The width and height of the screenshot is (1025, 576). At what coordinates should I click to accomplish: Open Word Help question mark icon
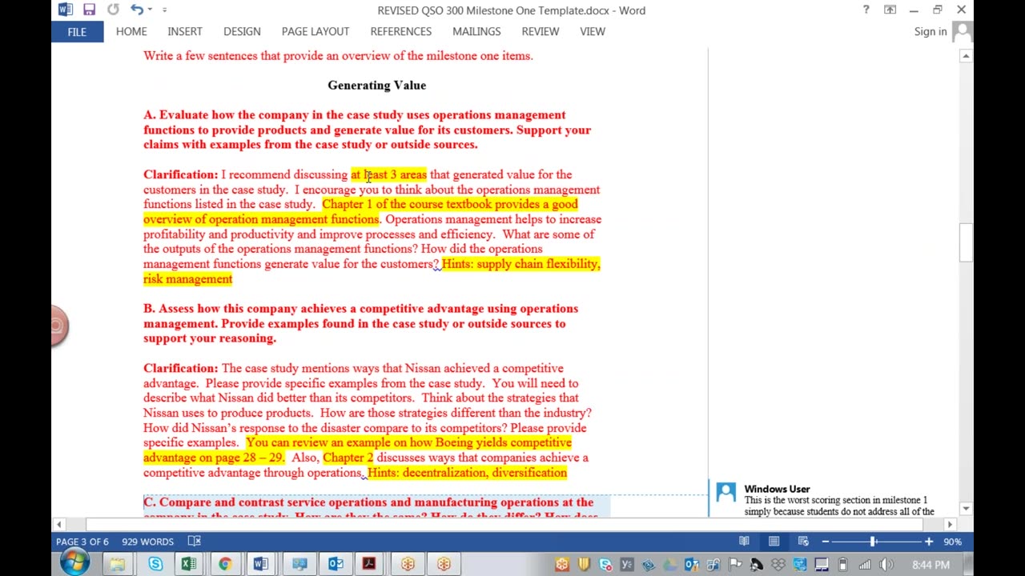click(866, 10)
